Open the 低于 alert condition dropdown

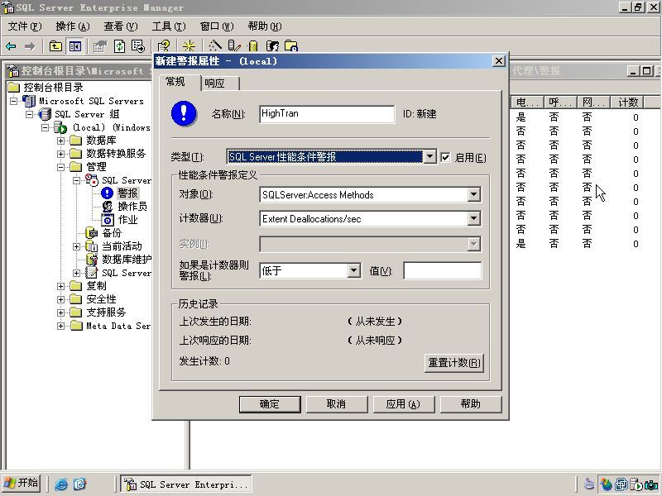pyautogui.click(x=354, y=270)
